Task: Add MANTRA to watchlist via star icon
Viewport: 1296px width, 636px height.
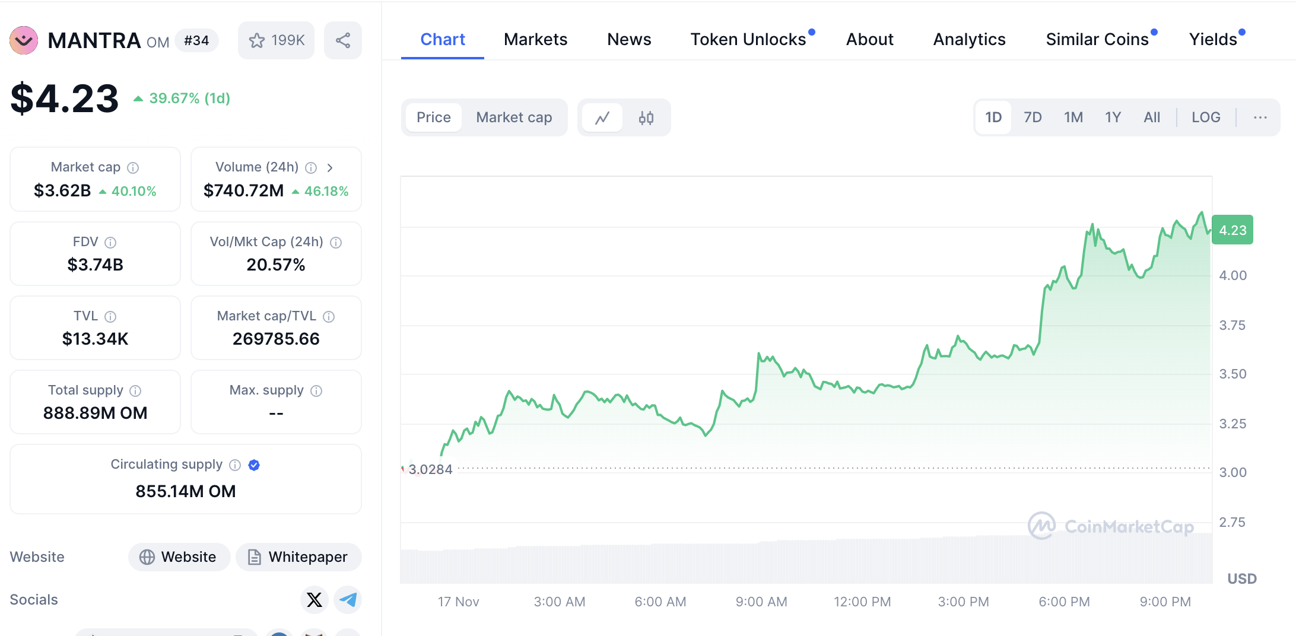Action: click(276, 40)
